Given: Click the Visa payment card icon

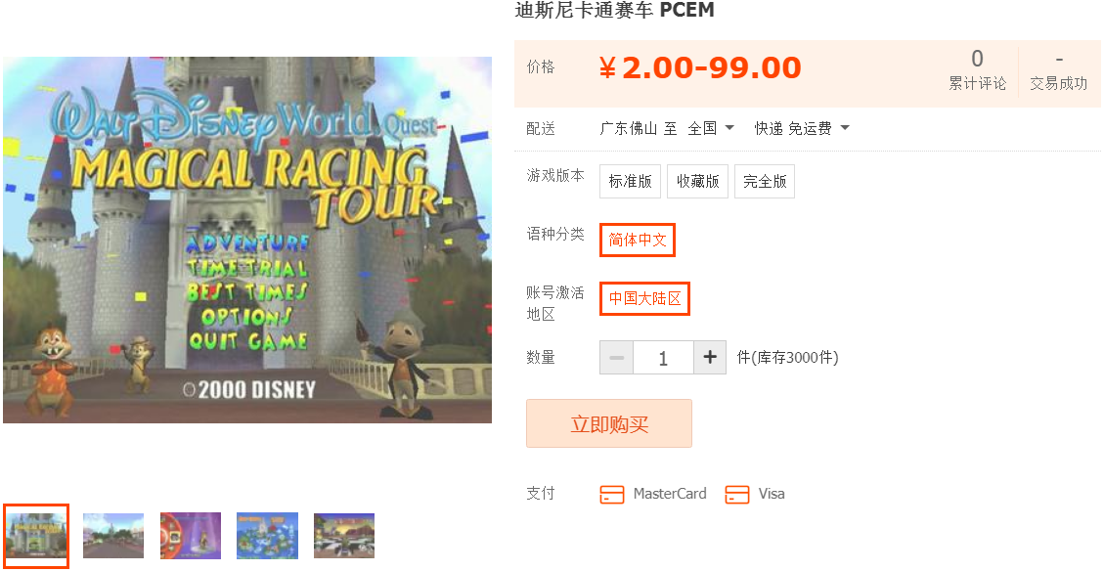Looking at the screenshot, I should point(736,495).
